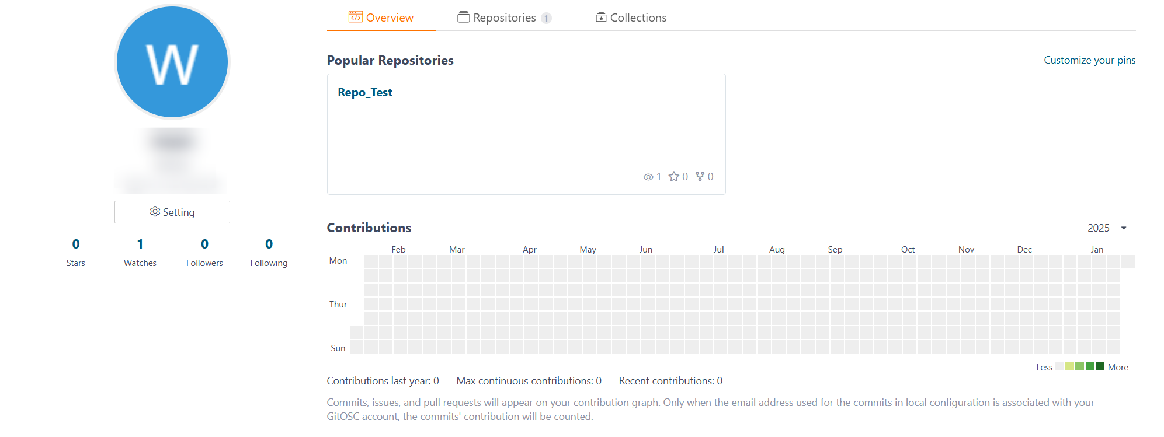Click the Less legend label
The height and width of the screenshot is (437, 1164).
[x=1044, y=368]
